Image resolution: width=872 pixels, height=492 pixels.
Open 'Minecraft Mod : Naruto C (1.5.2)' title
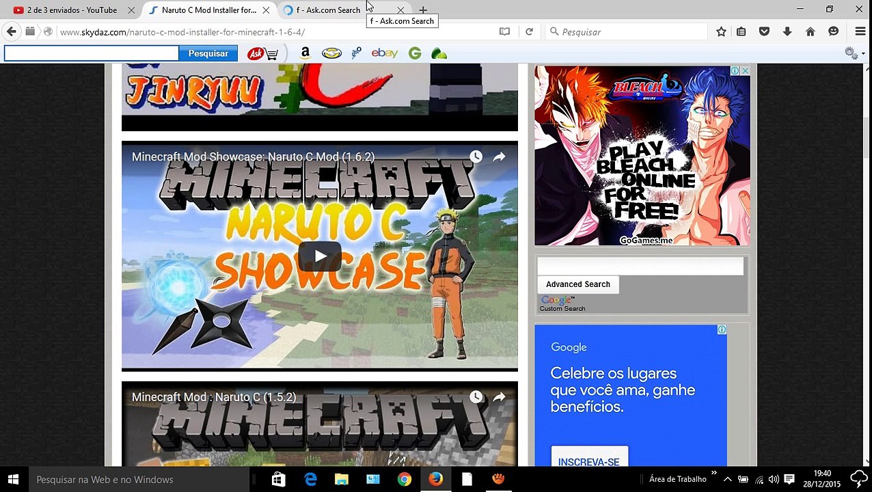[214, 397]
